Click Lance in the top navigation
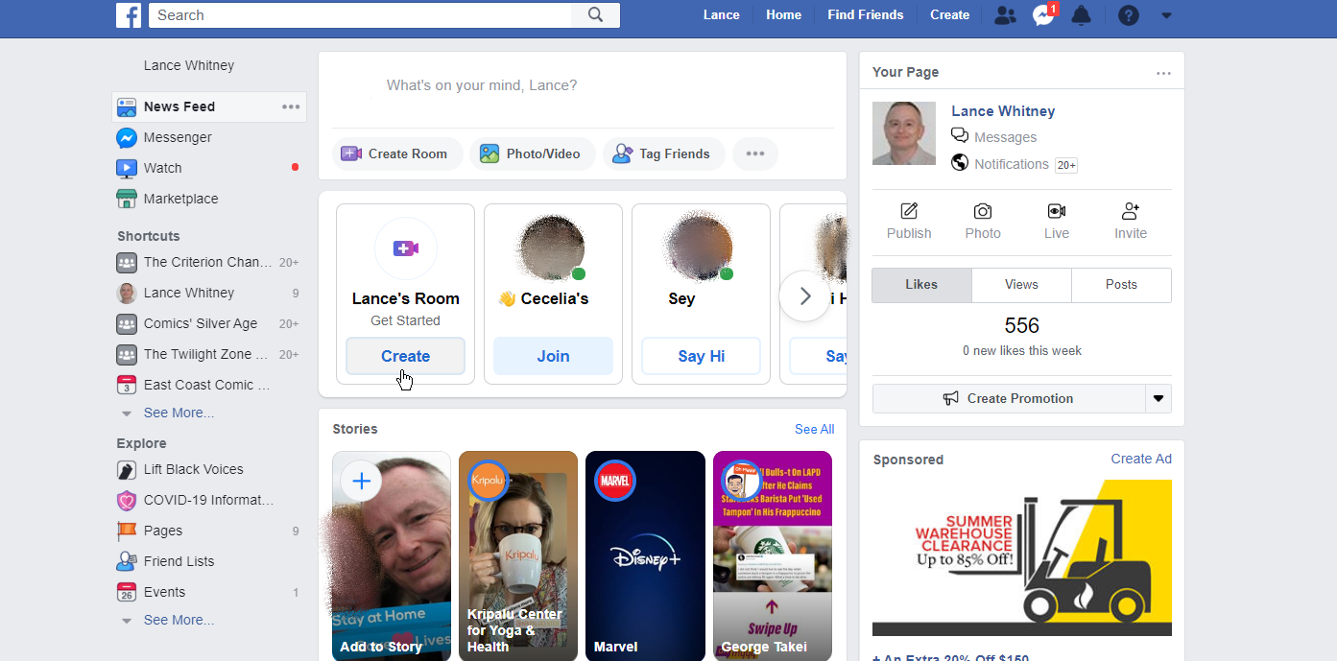This screenshot has width=1337, height=661. [x=722, y=15]
